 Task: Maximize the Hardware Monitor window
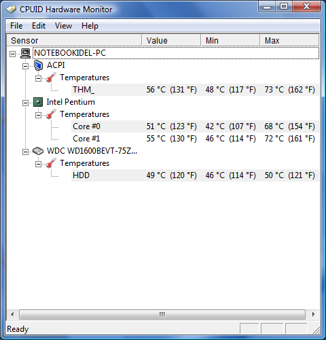point(284,6)
